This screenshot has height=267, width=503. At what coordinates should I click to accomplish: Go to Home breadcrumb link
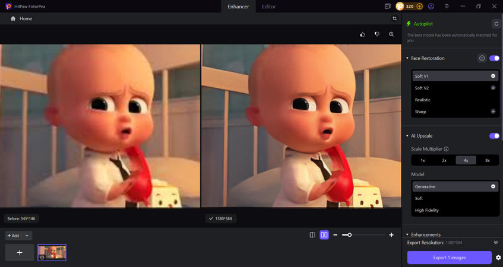tap(26, 18)
